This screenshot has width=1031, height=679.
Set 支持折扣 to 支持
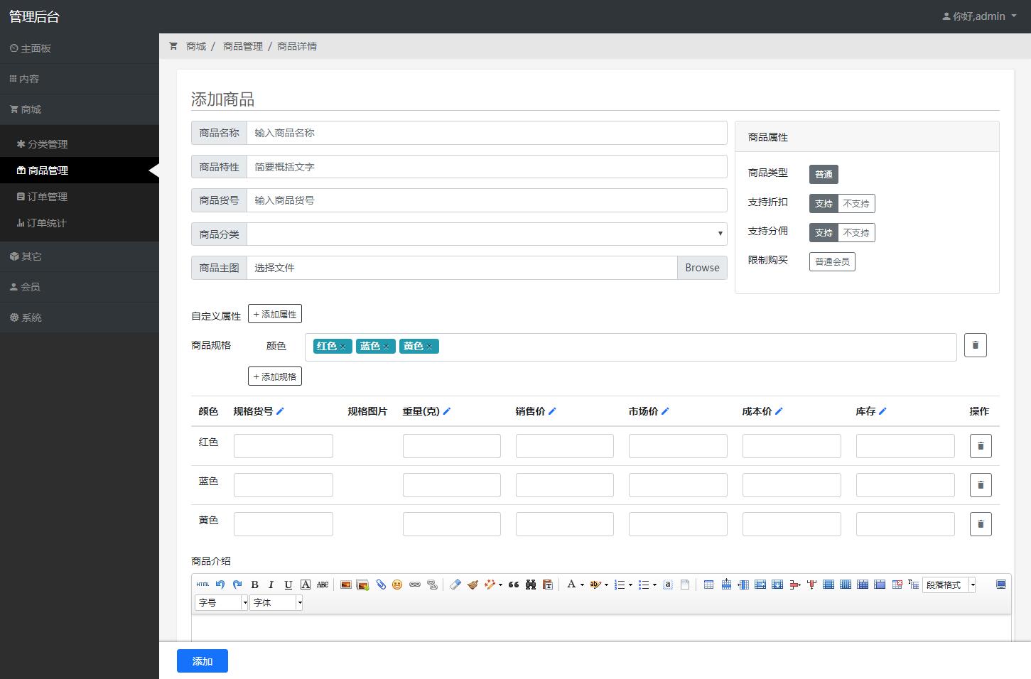click(x=824, y=203)
